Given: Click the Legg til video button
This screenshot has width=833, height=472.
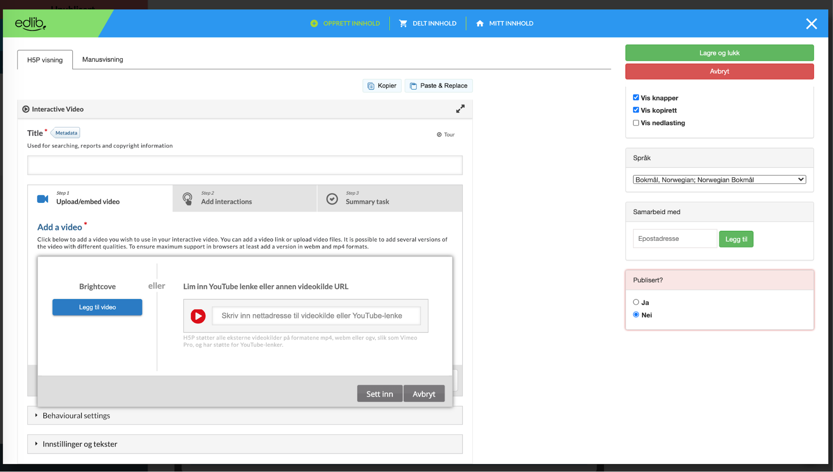Looking at the screenshot, I should (x=97, y=307).
